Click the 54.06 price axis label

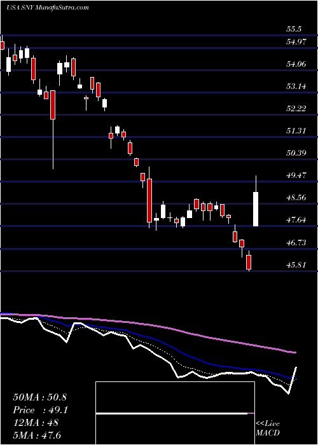pos(296,64)
